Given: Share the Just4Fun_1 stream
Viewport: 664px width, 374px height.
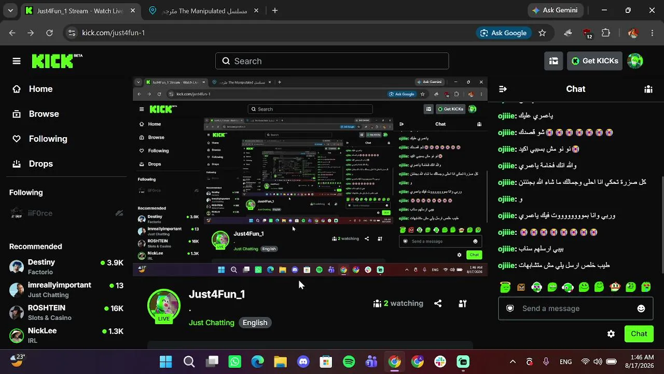Looking at the screenshot, I should pos(438,303).
